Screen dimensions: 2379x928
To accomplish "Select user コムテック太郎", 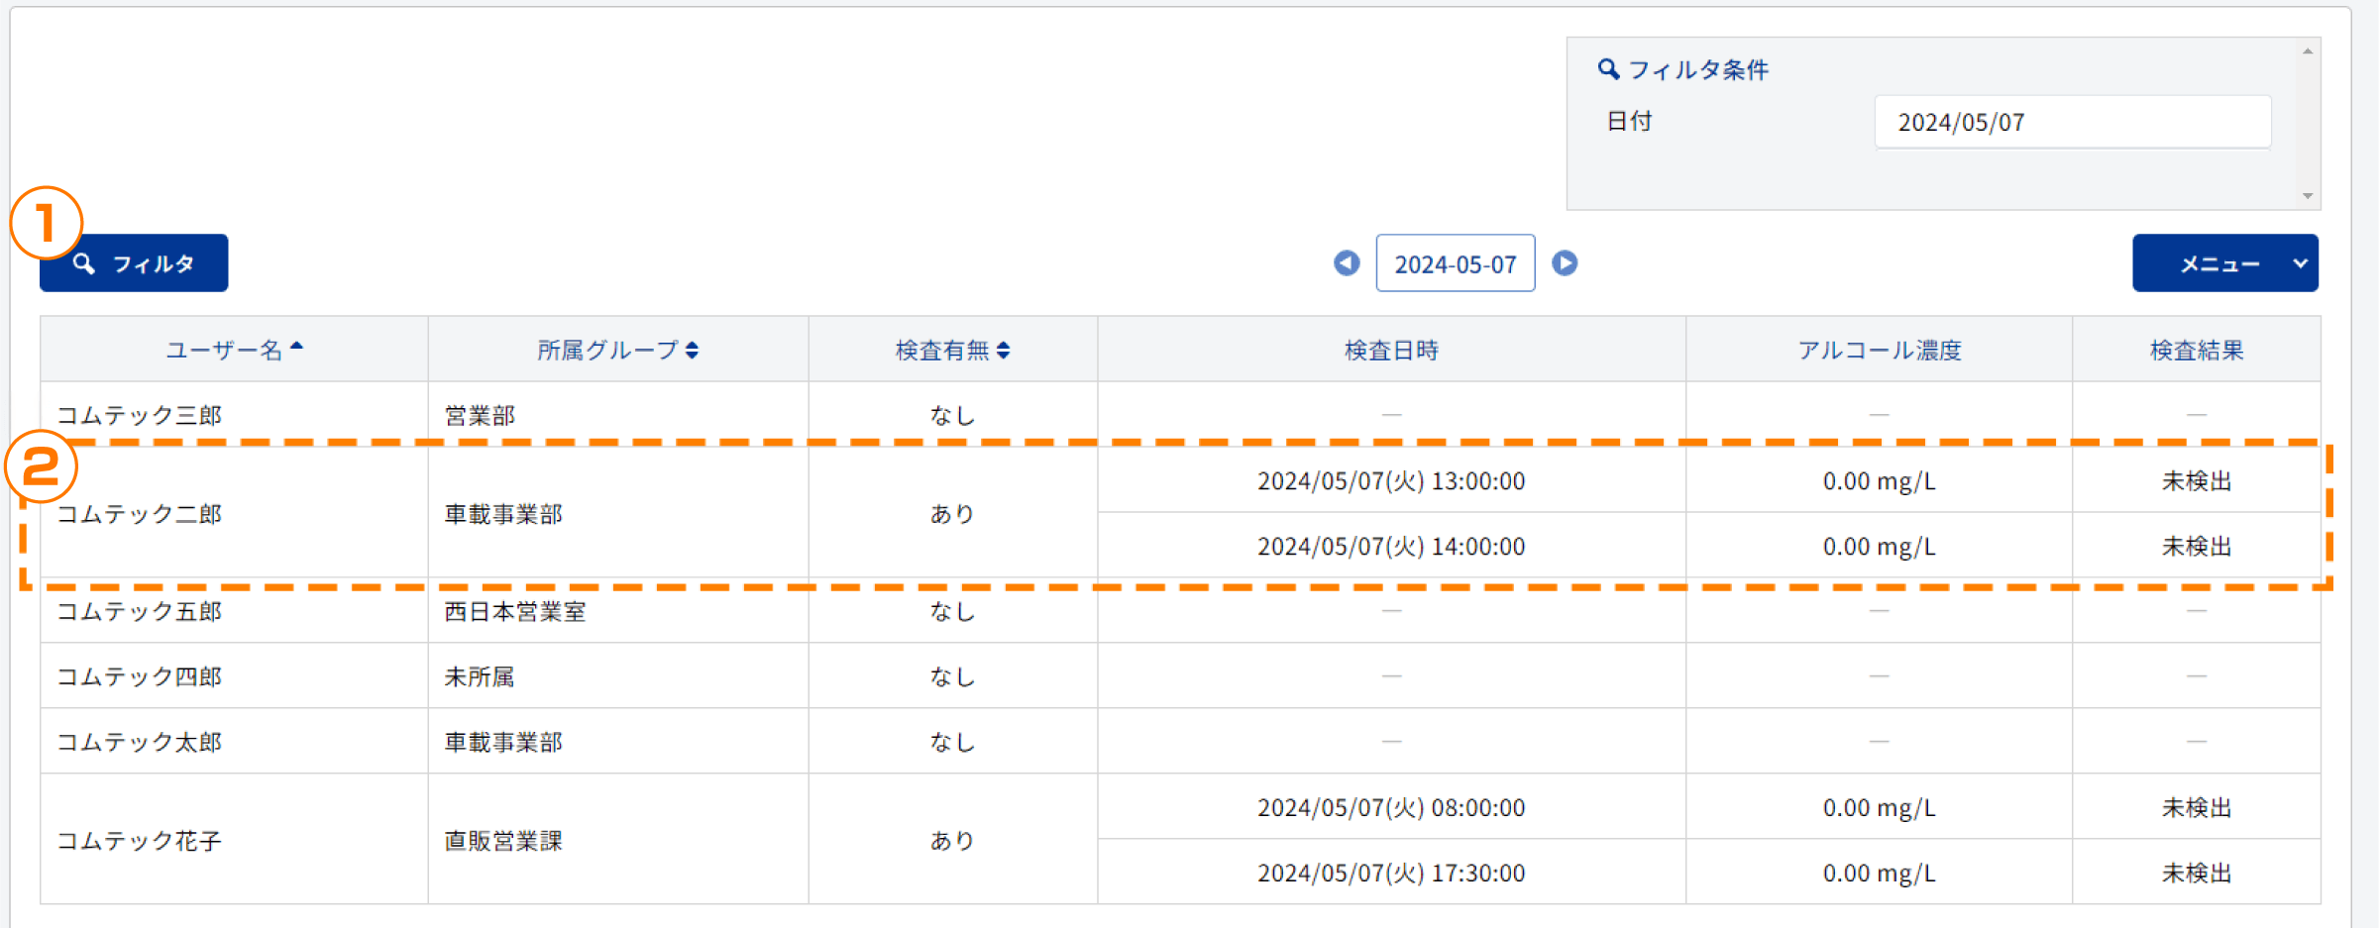I will (139, 742).
